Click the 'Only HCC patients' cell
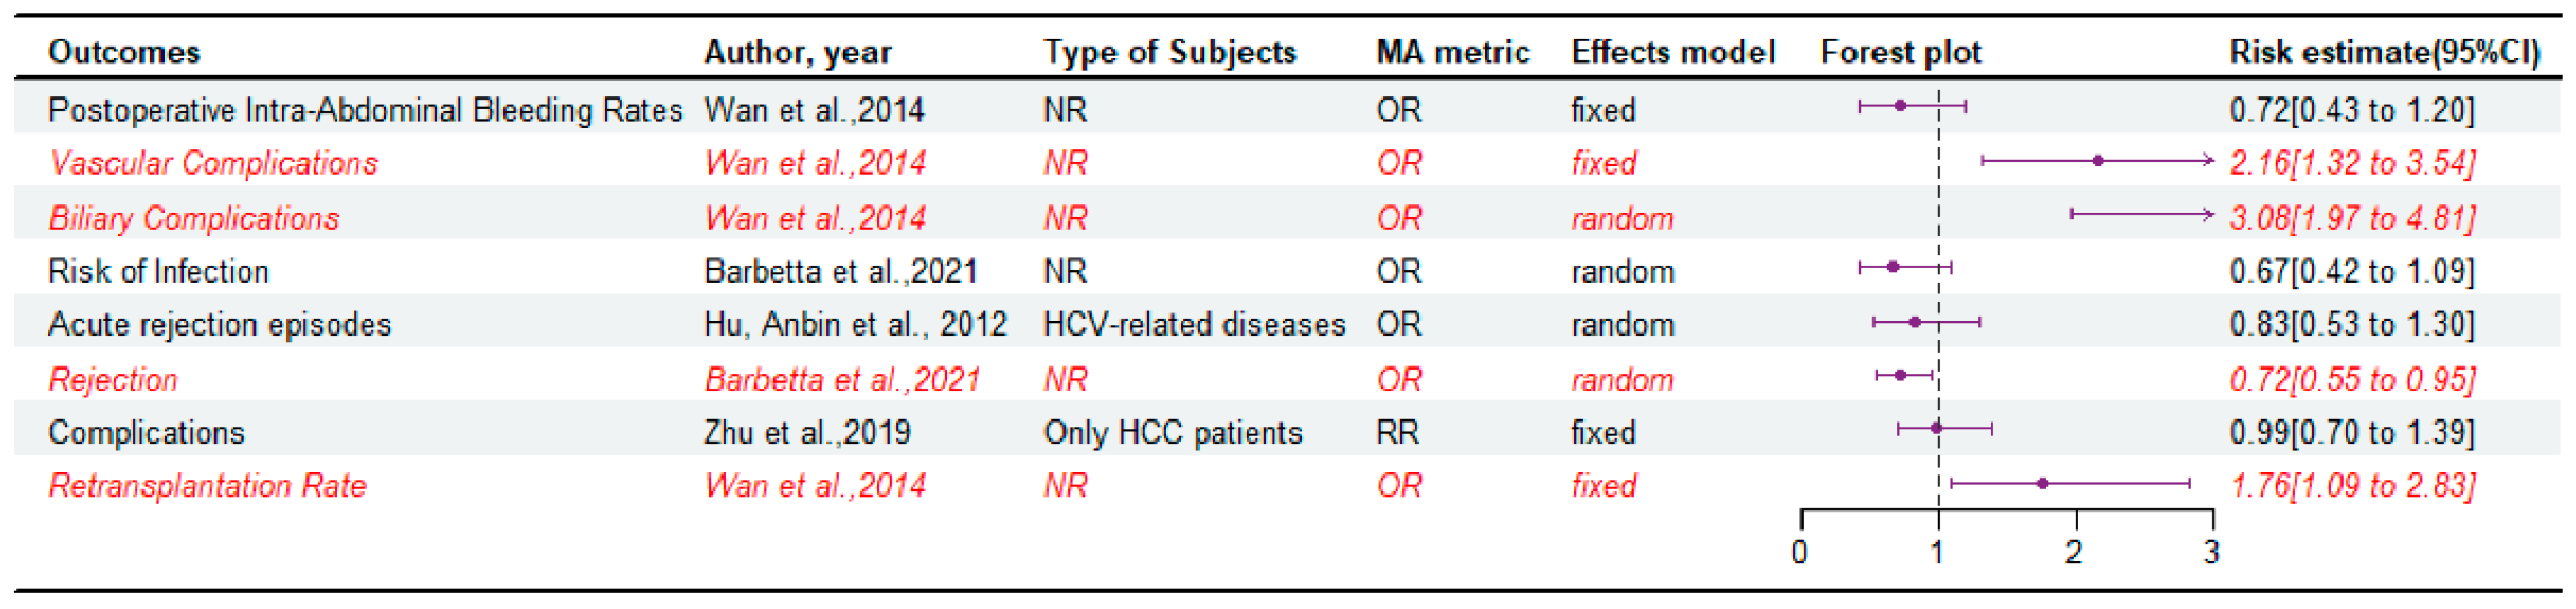Screen dimensions: 2576x609 click(1173, 432)
